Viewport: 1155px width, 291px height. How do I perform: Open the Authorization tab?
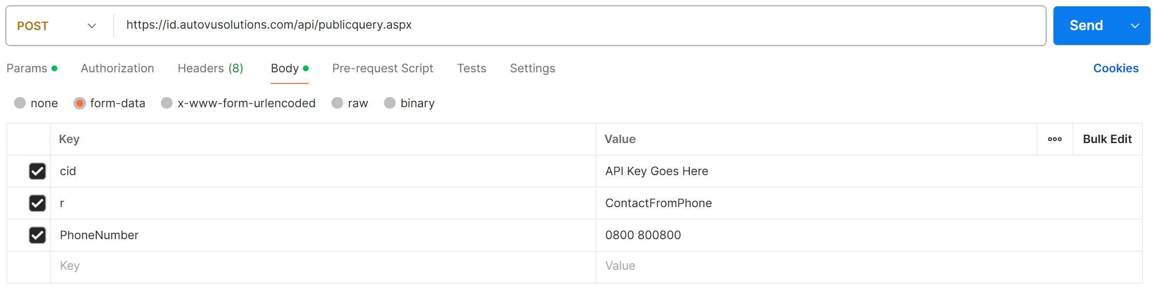pos(117,68)
